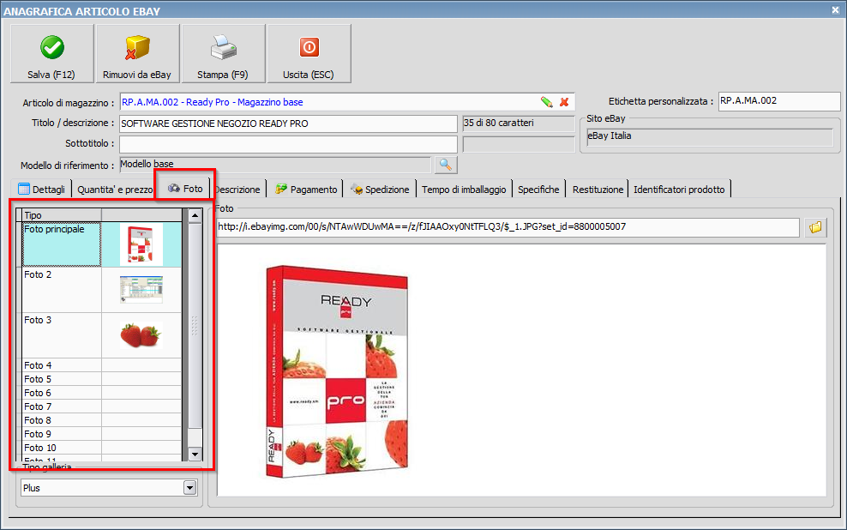The height and width of the screenshot is (530, 847).
Task: Click the eBay Italia site field
Action: [710, 136]
